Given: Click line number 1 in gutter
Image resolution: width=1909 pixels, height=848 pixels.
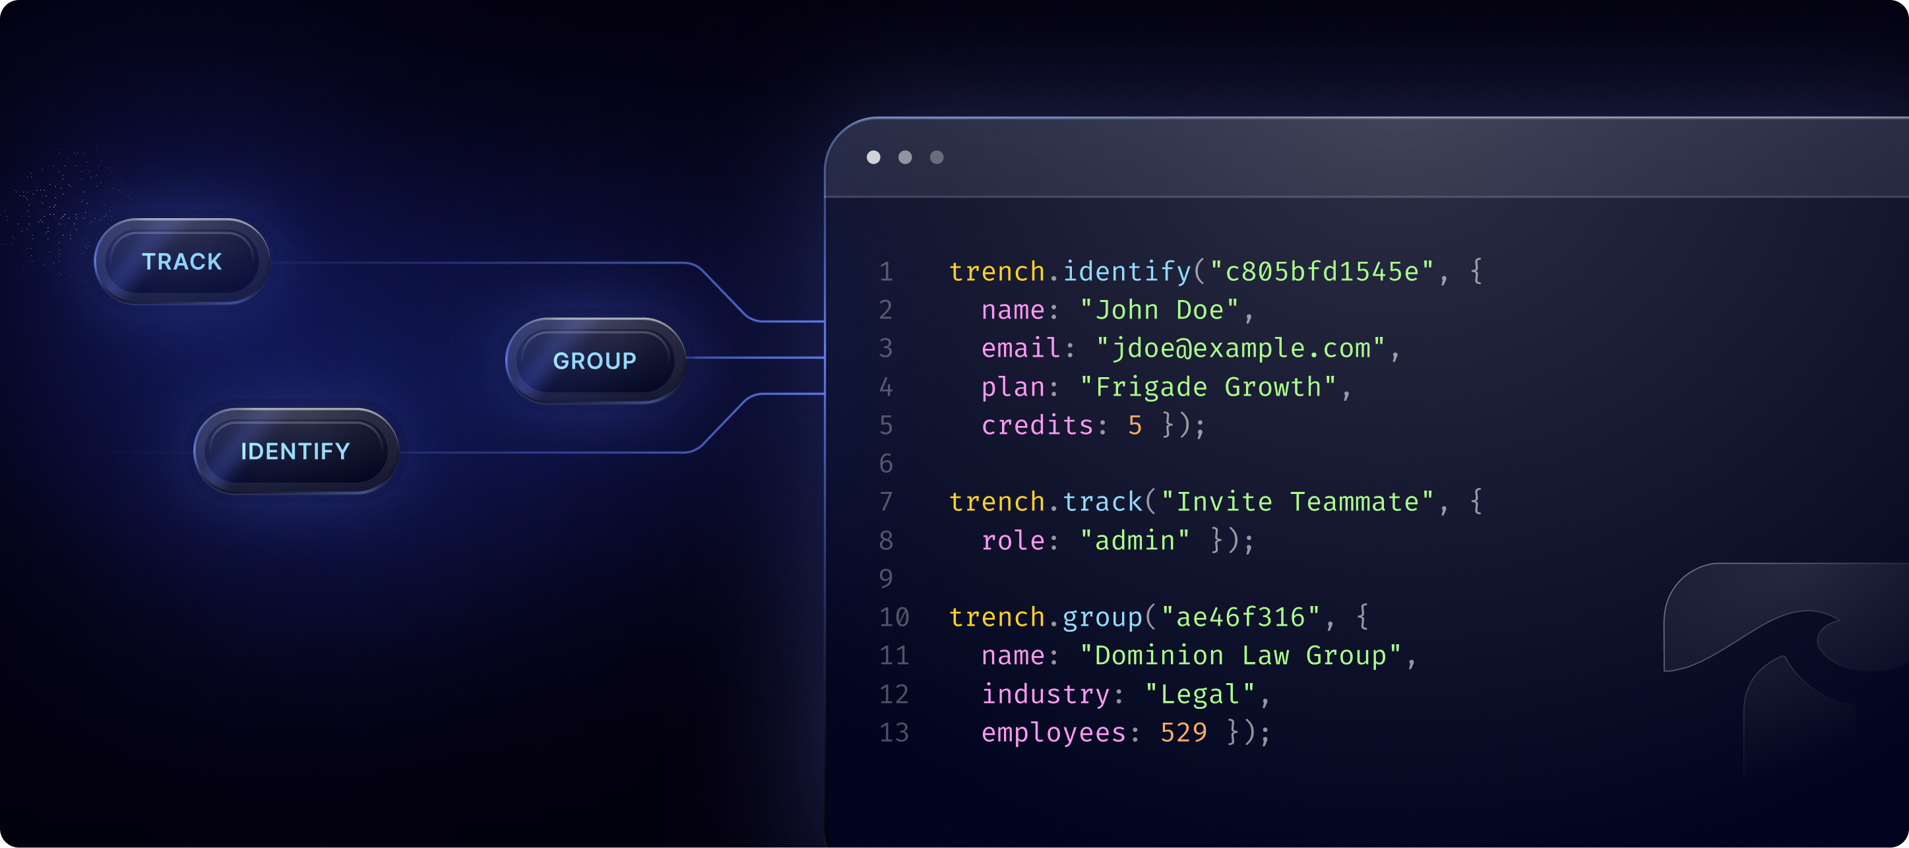Looking at the screenshot, I should tap(887, 272).
